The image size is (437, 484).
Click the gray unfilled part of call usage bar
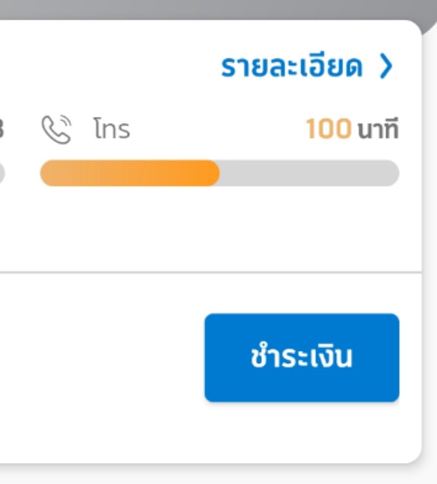point(309,173)
